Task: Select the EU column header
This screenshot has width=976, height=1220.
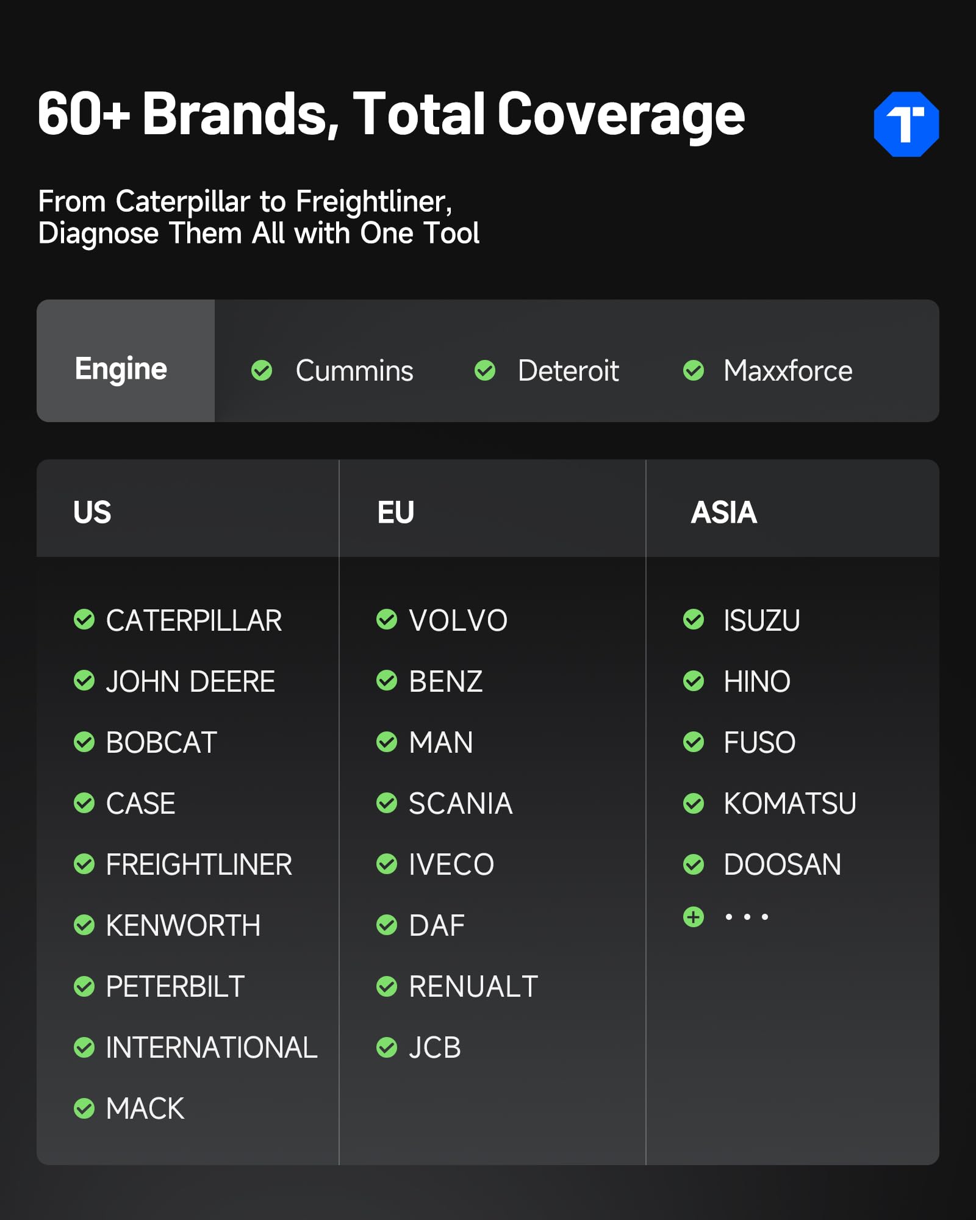Action: 396,512
